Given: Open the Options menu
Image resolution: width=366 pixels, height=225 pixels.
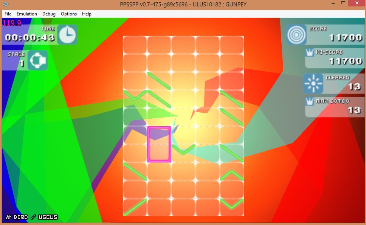Looking at the screenshot, I should [69, 14].
